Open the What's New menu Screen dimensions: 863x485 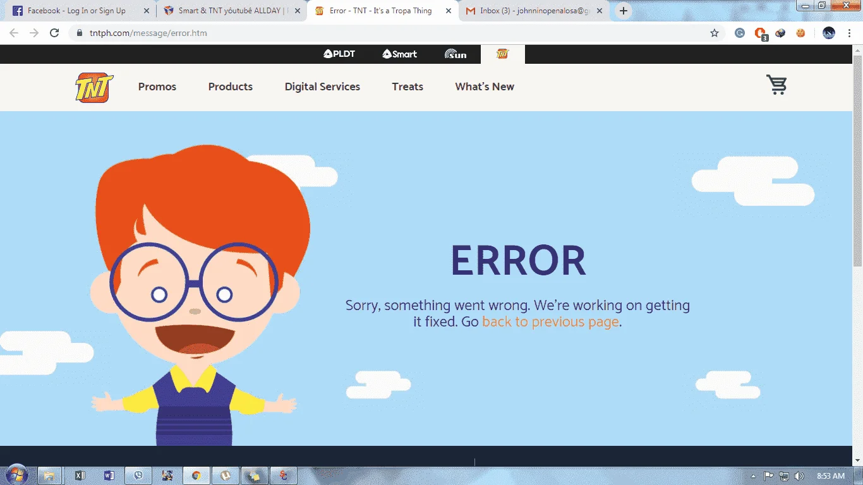coord(485,87)
